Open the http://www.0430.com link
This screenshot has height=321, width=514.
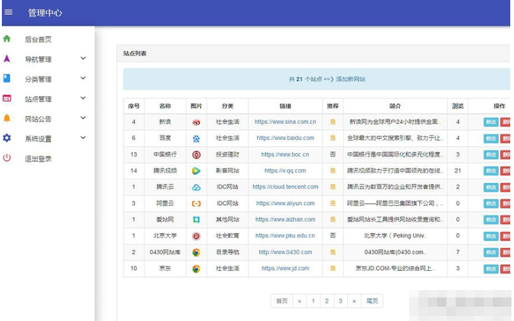285,252
